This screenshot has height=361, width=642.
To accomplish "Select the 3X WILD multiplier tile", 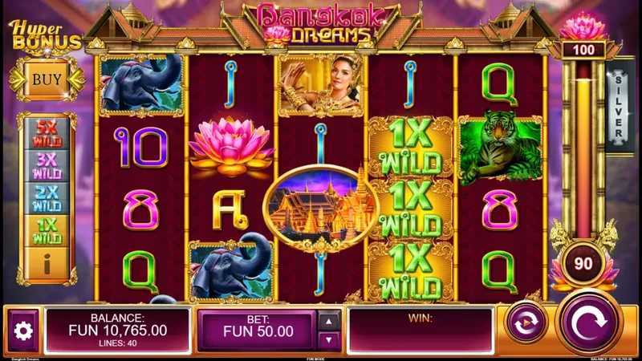I will 47,166.
